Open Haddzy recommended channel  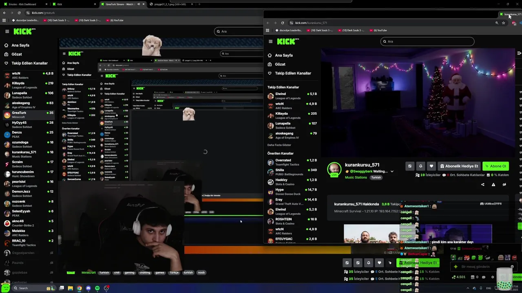click(x=292, y=182)
